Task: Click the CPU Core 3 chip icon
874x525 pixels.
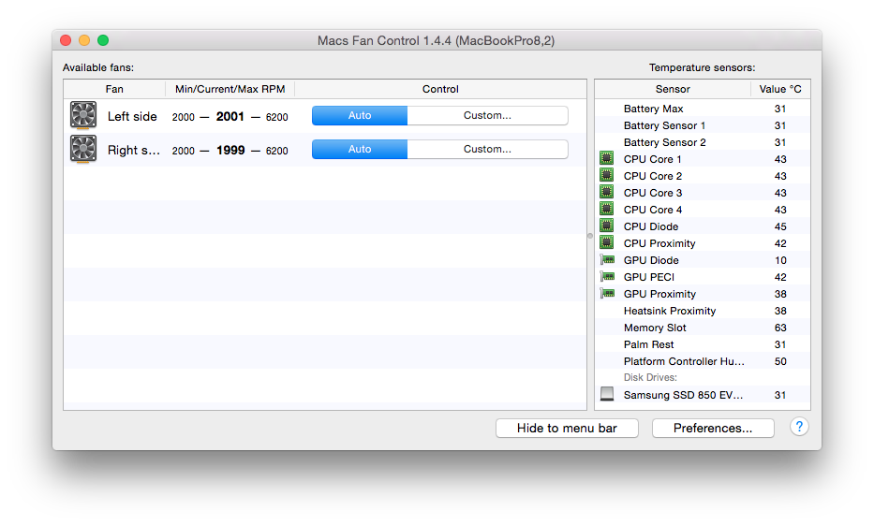Action: (x=606, y=192)
